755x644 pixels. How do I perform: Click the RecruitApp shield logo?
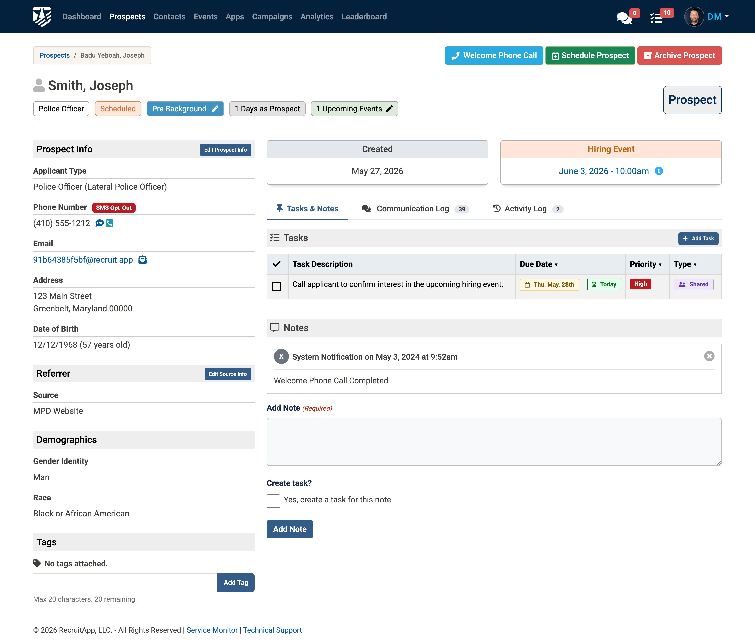click(42, 16)
